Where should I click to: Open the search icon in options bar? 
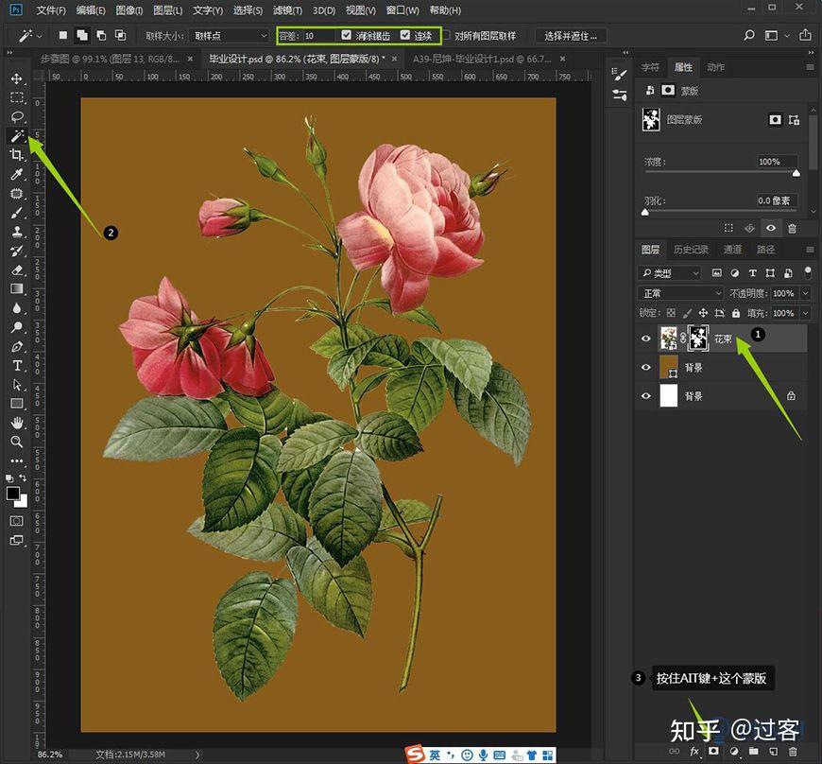[749, 35]
